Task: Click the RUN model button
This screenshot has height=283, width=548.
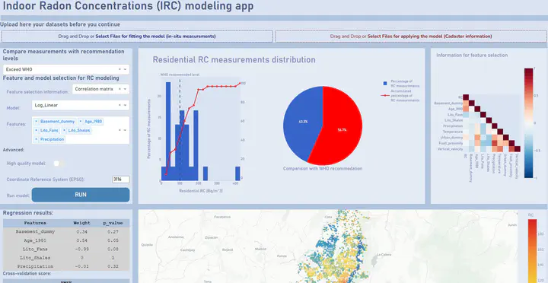Action: point(81,195)
